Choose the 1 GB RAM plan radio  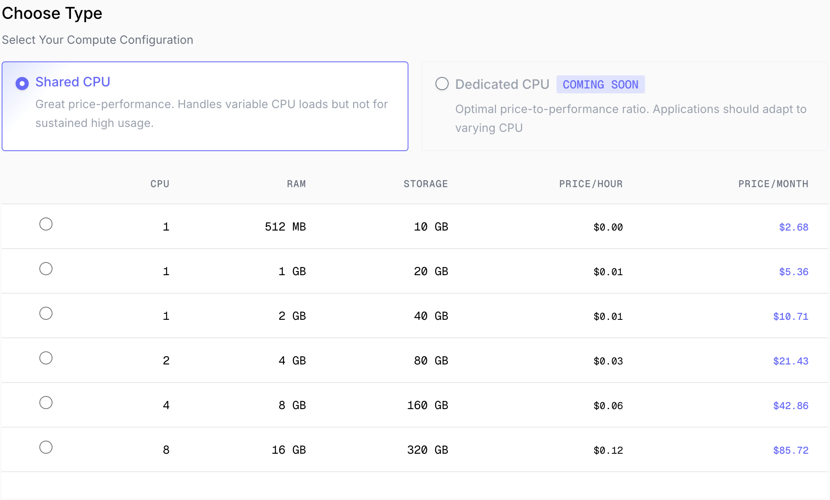click(x=46, y=269)
